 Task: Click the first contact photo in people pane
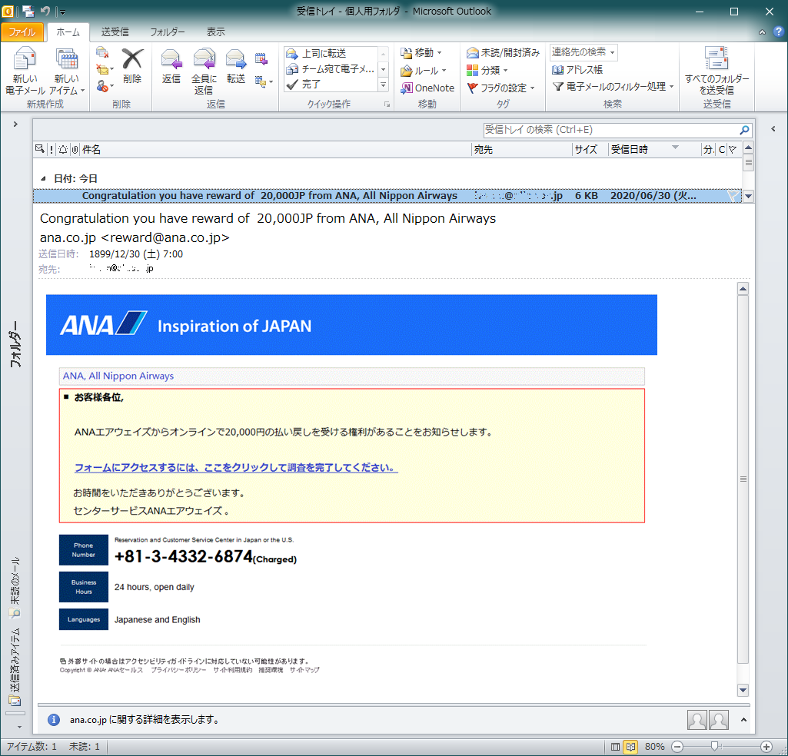pyautogui.click(x=697, y=720)
